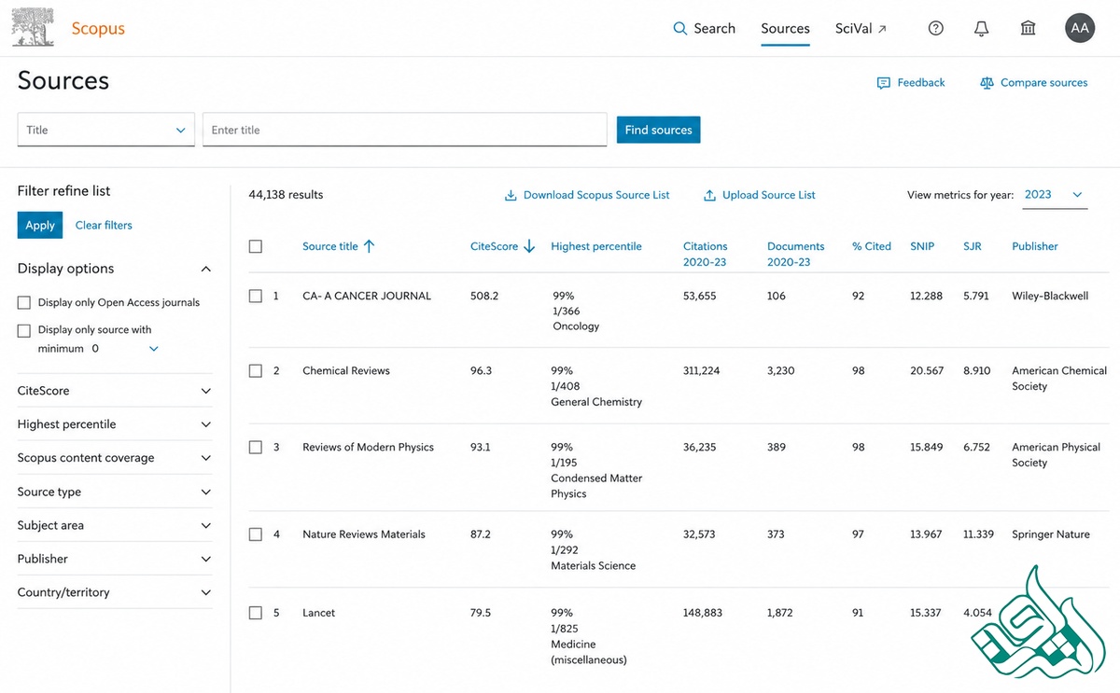Open the minimum documents value dropdown
1120x693 pixels.
coord(154,349)
